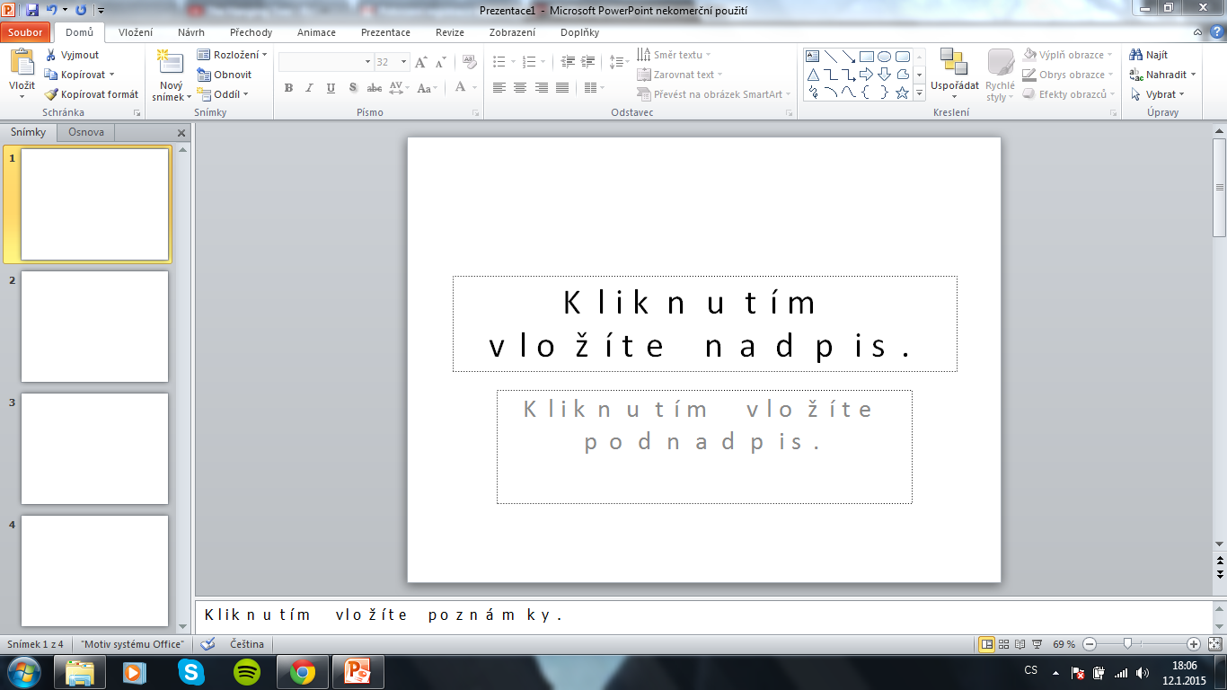This screenshot has width=1227, height=690.
Task: Pick the isosceles triangle shape in the gallery
Action: pos(813,75)
